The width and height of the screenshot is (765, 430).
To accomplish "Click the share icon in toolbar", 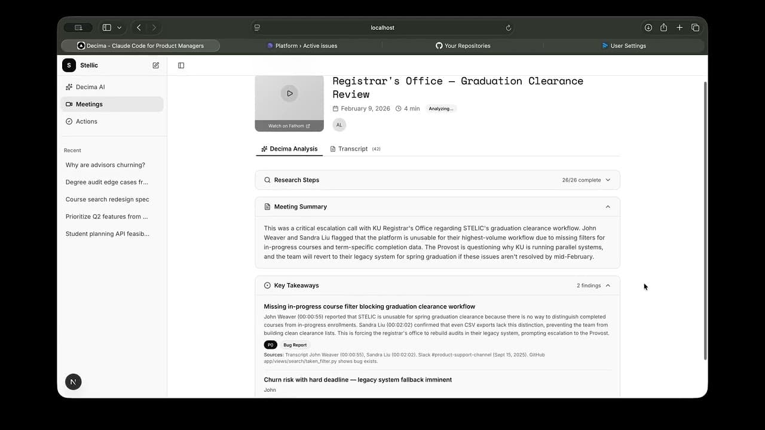I will 663,28.
